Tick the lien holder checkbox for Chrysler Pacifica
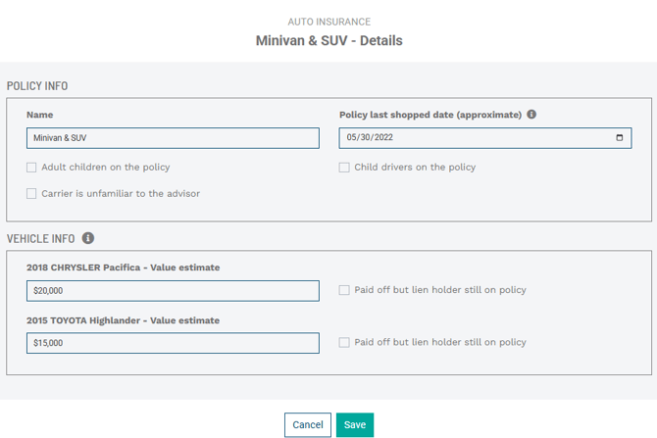 click(x=344, y=290)
